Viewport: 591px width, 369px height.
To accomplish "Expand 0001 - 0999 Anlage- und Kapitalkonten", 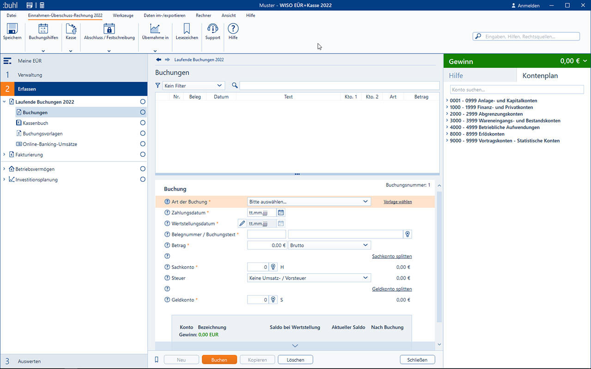I will pos(447,101).
